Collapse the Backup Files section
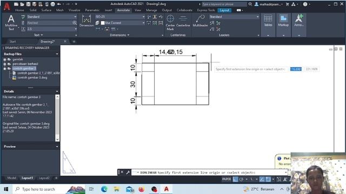Screen dimensions: 346x194 click(x=57, y=54)
